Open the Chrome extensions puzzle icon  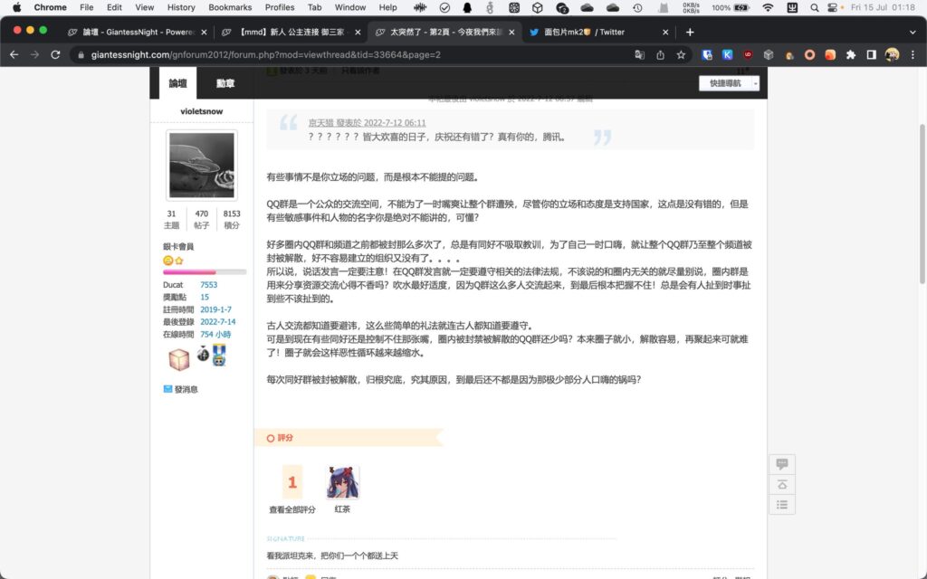pyautogui.click(x=850, y=54)
